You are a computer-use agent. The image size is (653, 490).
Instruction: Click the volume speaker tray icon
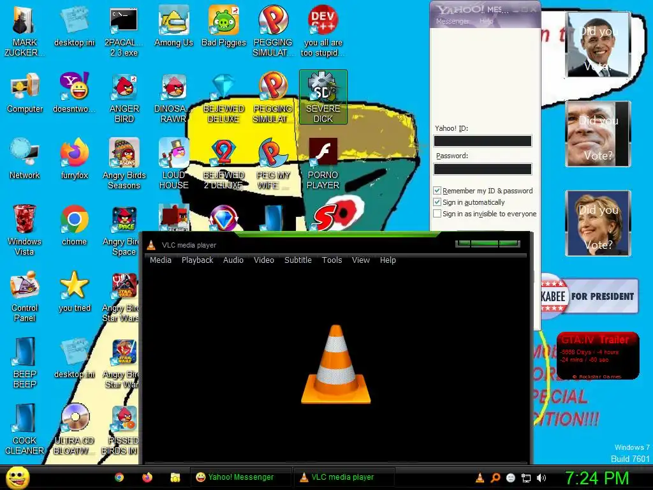(x=541, y=478)
